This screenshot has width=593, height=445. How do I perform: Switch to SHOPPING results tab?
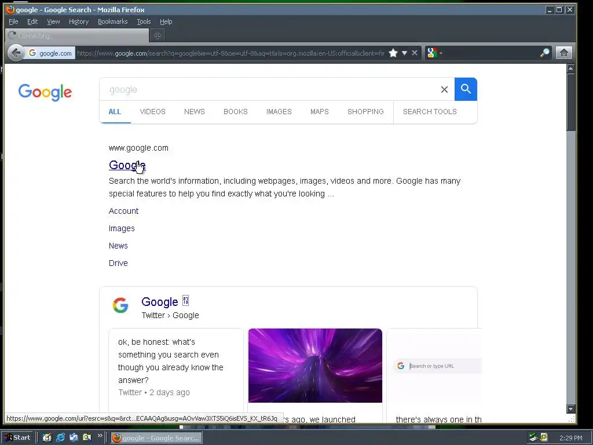(366, 112)
